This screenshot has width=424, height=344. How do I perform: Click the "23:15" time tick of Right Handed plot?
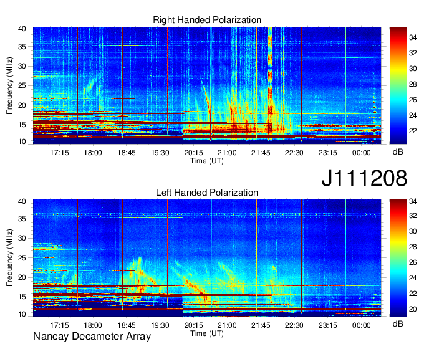tap(328, 153)
